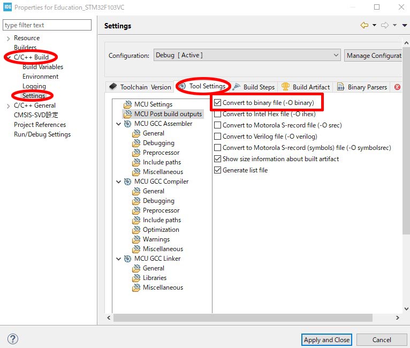The width and height of the screenshot is (410, 348).
Task: Select Environment in the properties tree
Action: tap(40, 77)
